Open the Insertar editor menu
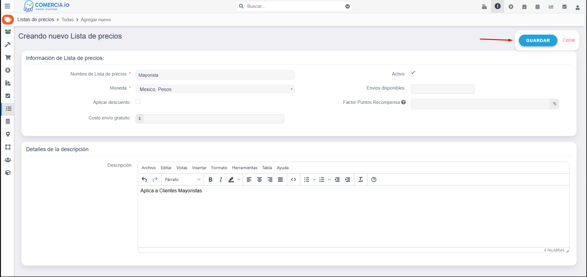 (x=199, y=168)
